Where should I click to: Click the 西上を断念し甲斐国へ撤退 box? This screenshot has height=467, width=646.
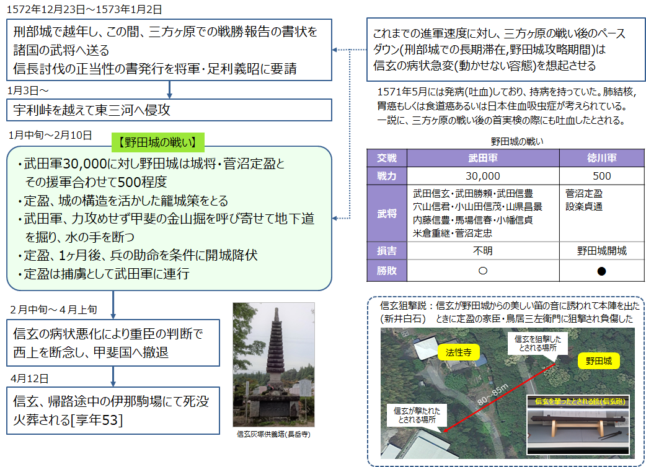click(113, 343)
